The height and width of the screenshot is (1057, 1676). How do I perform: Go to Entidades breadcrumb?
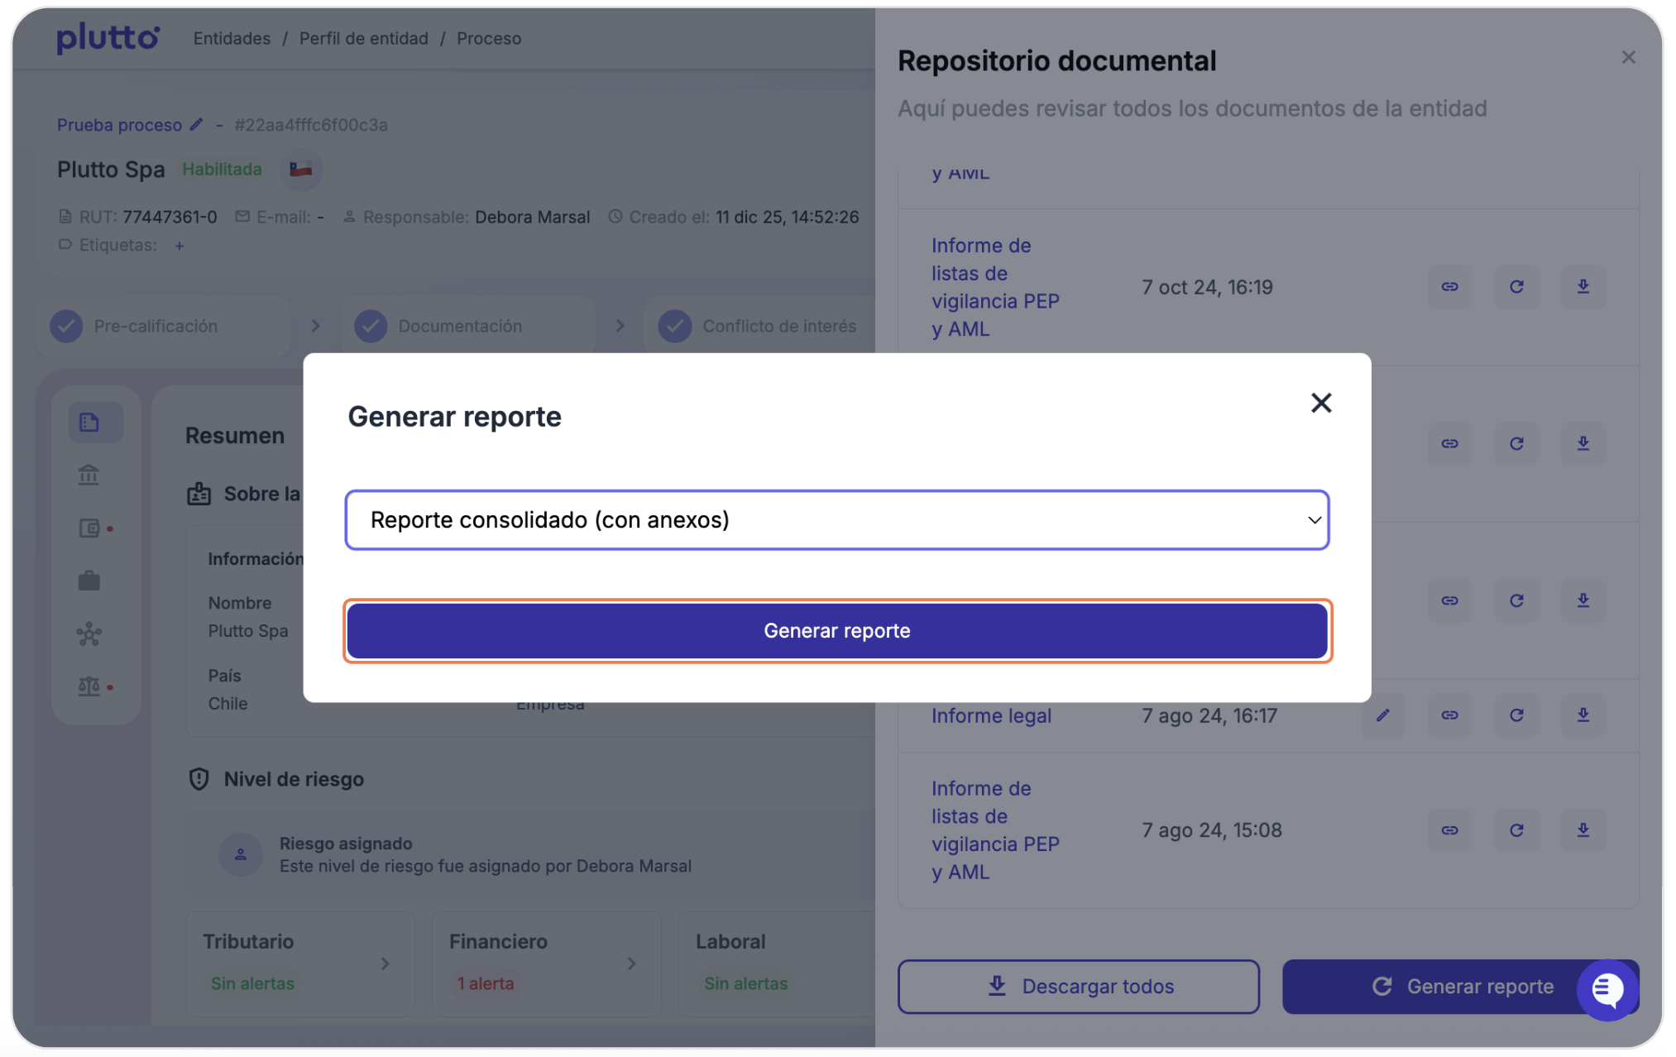pos(232,39)
